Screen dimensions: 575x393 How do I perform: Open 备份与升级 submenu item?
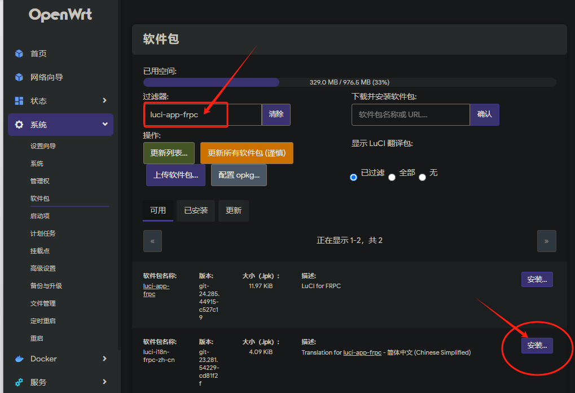coord(46,286)
